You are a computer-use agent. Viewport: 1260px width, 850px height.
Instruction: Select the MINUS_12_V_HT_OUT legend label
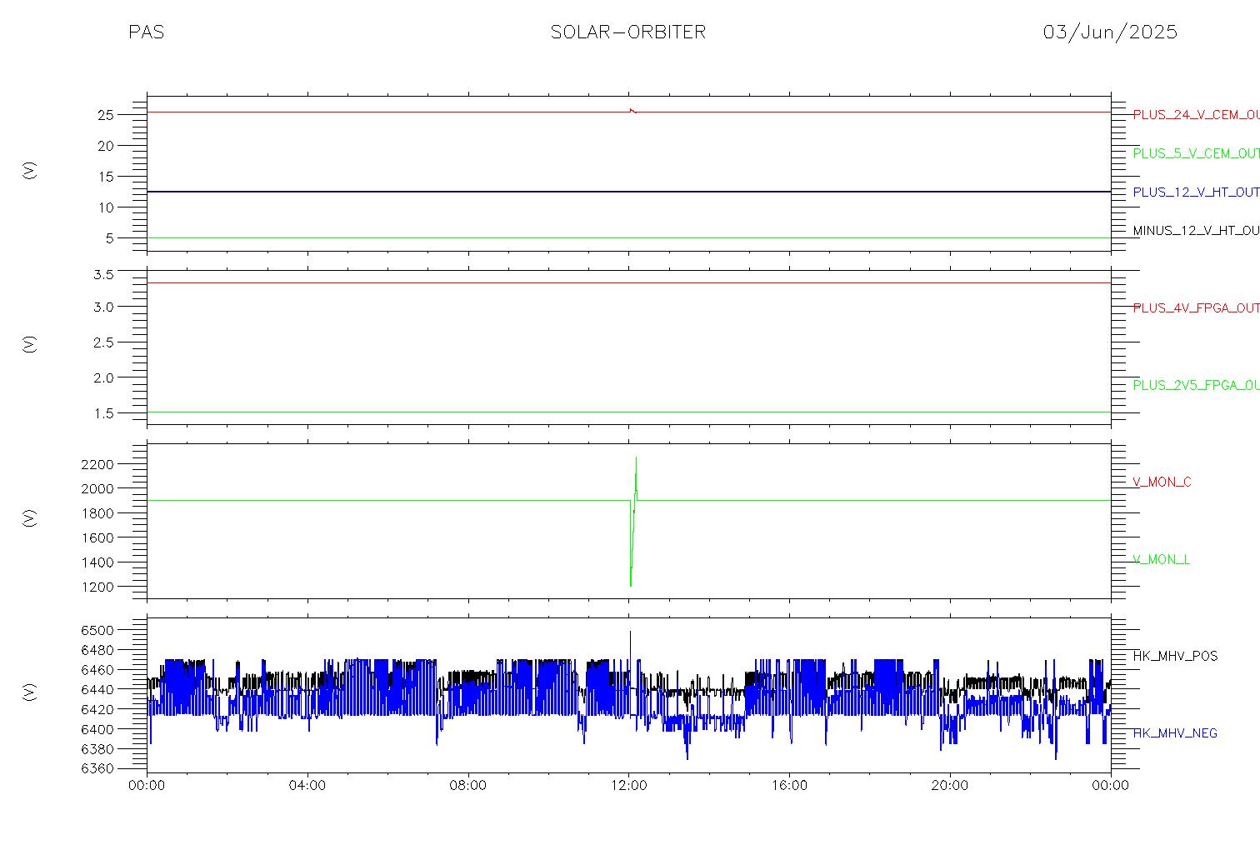point(1196,230)
